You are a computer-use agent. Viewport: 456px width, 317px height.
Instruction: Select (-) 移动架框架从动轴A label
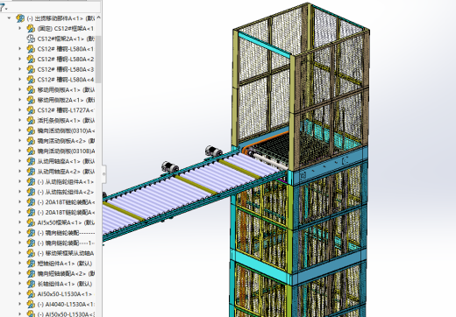pos(66,253)
